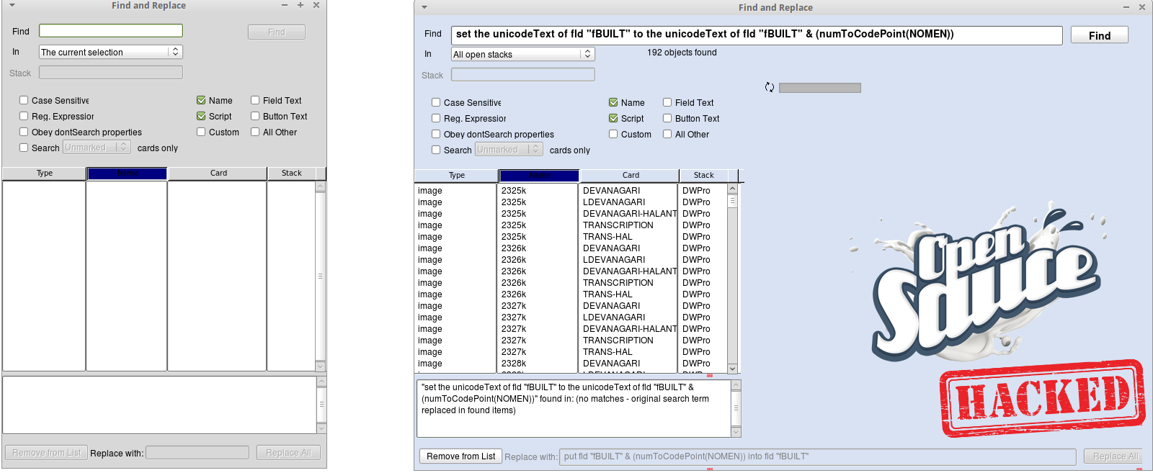The width and height of the screenshot is (1153, 473).
Task: Open the left window's title-bar menu triangle
Action: click(x=12, y=5)
